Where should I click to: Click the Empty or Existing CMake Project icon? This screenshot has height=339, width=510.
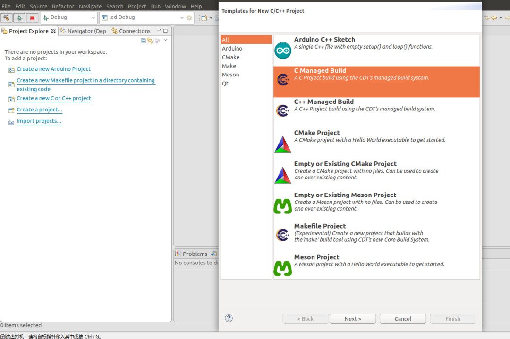click(283, 175)
